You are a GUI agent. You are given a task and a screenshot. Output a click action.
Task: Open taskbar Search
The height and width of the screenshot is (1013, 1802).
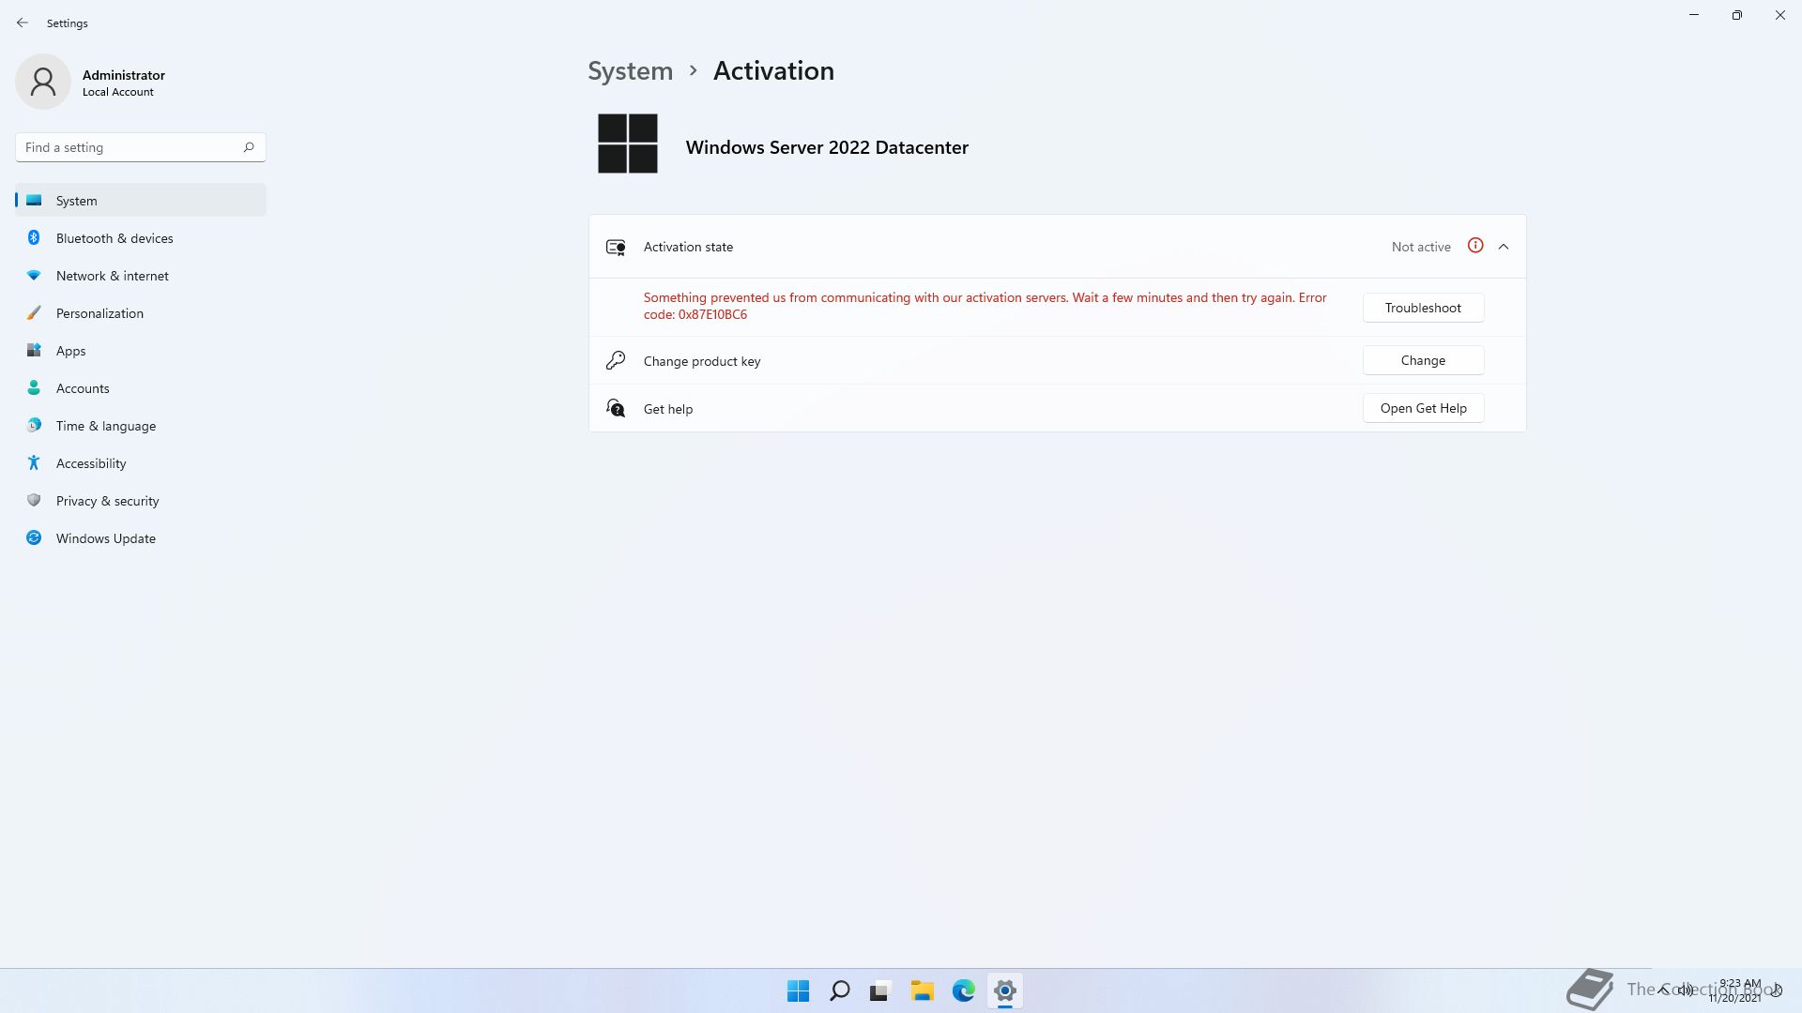[840, 990]
